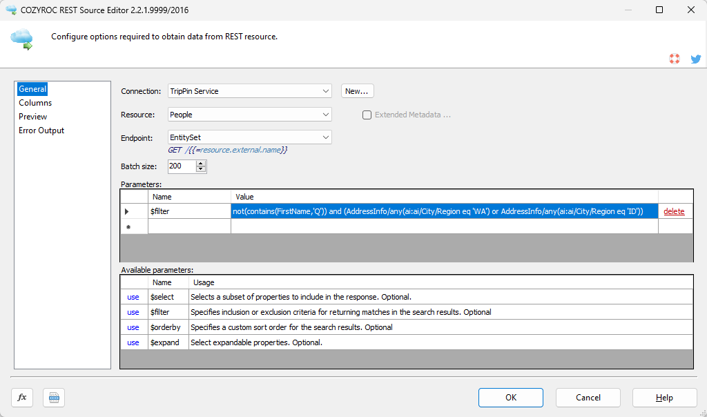Click the COZYROC cloud title bar icon
Screen dimensions: 707x417
pos(11,10)
